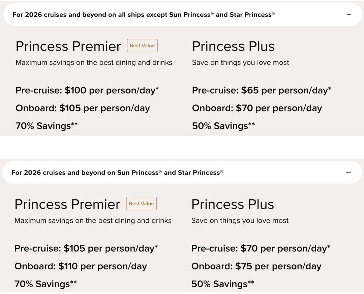Click 'Onboard: $105 per person/day' price
This screenshot has width=364, height=294.
83,108
